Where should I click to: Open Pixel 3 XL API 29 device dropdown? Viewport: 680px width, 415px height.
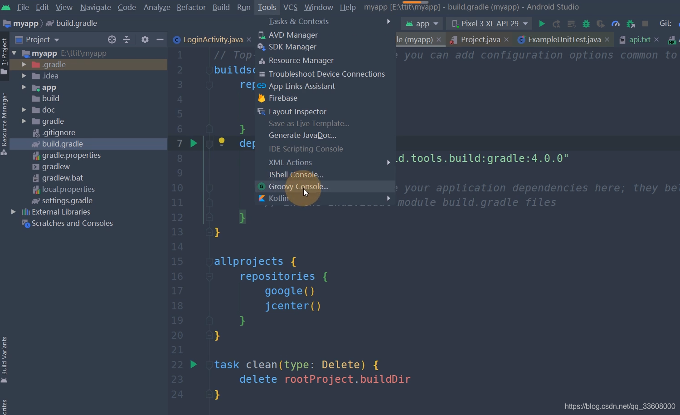click(x=490, y=24)
